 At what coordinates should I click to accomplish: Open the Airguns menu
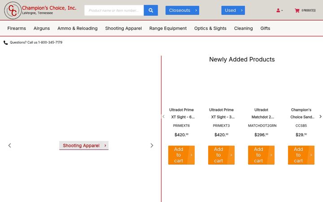[42, 28]
